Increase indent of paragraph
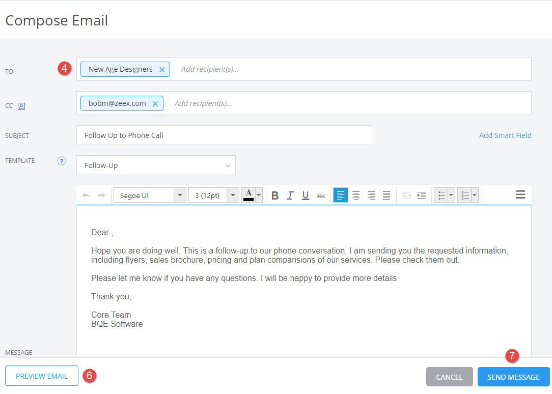The height and width of the screenshot is (394, 552). [x=422, y=195]
